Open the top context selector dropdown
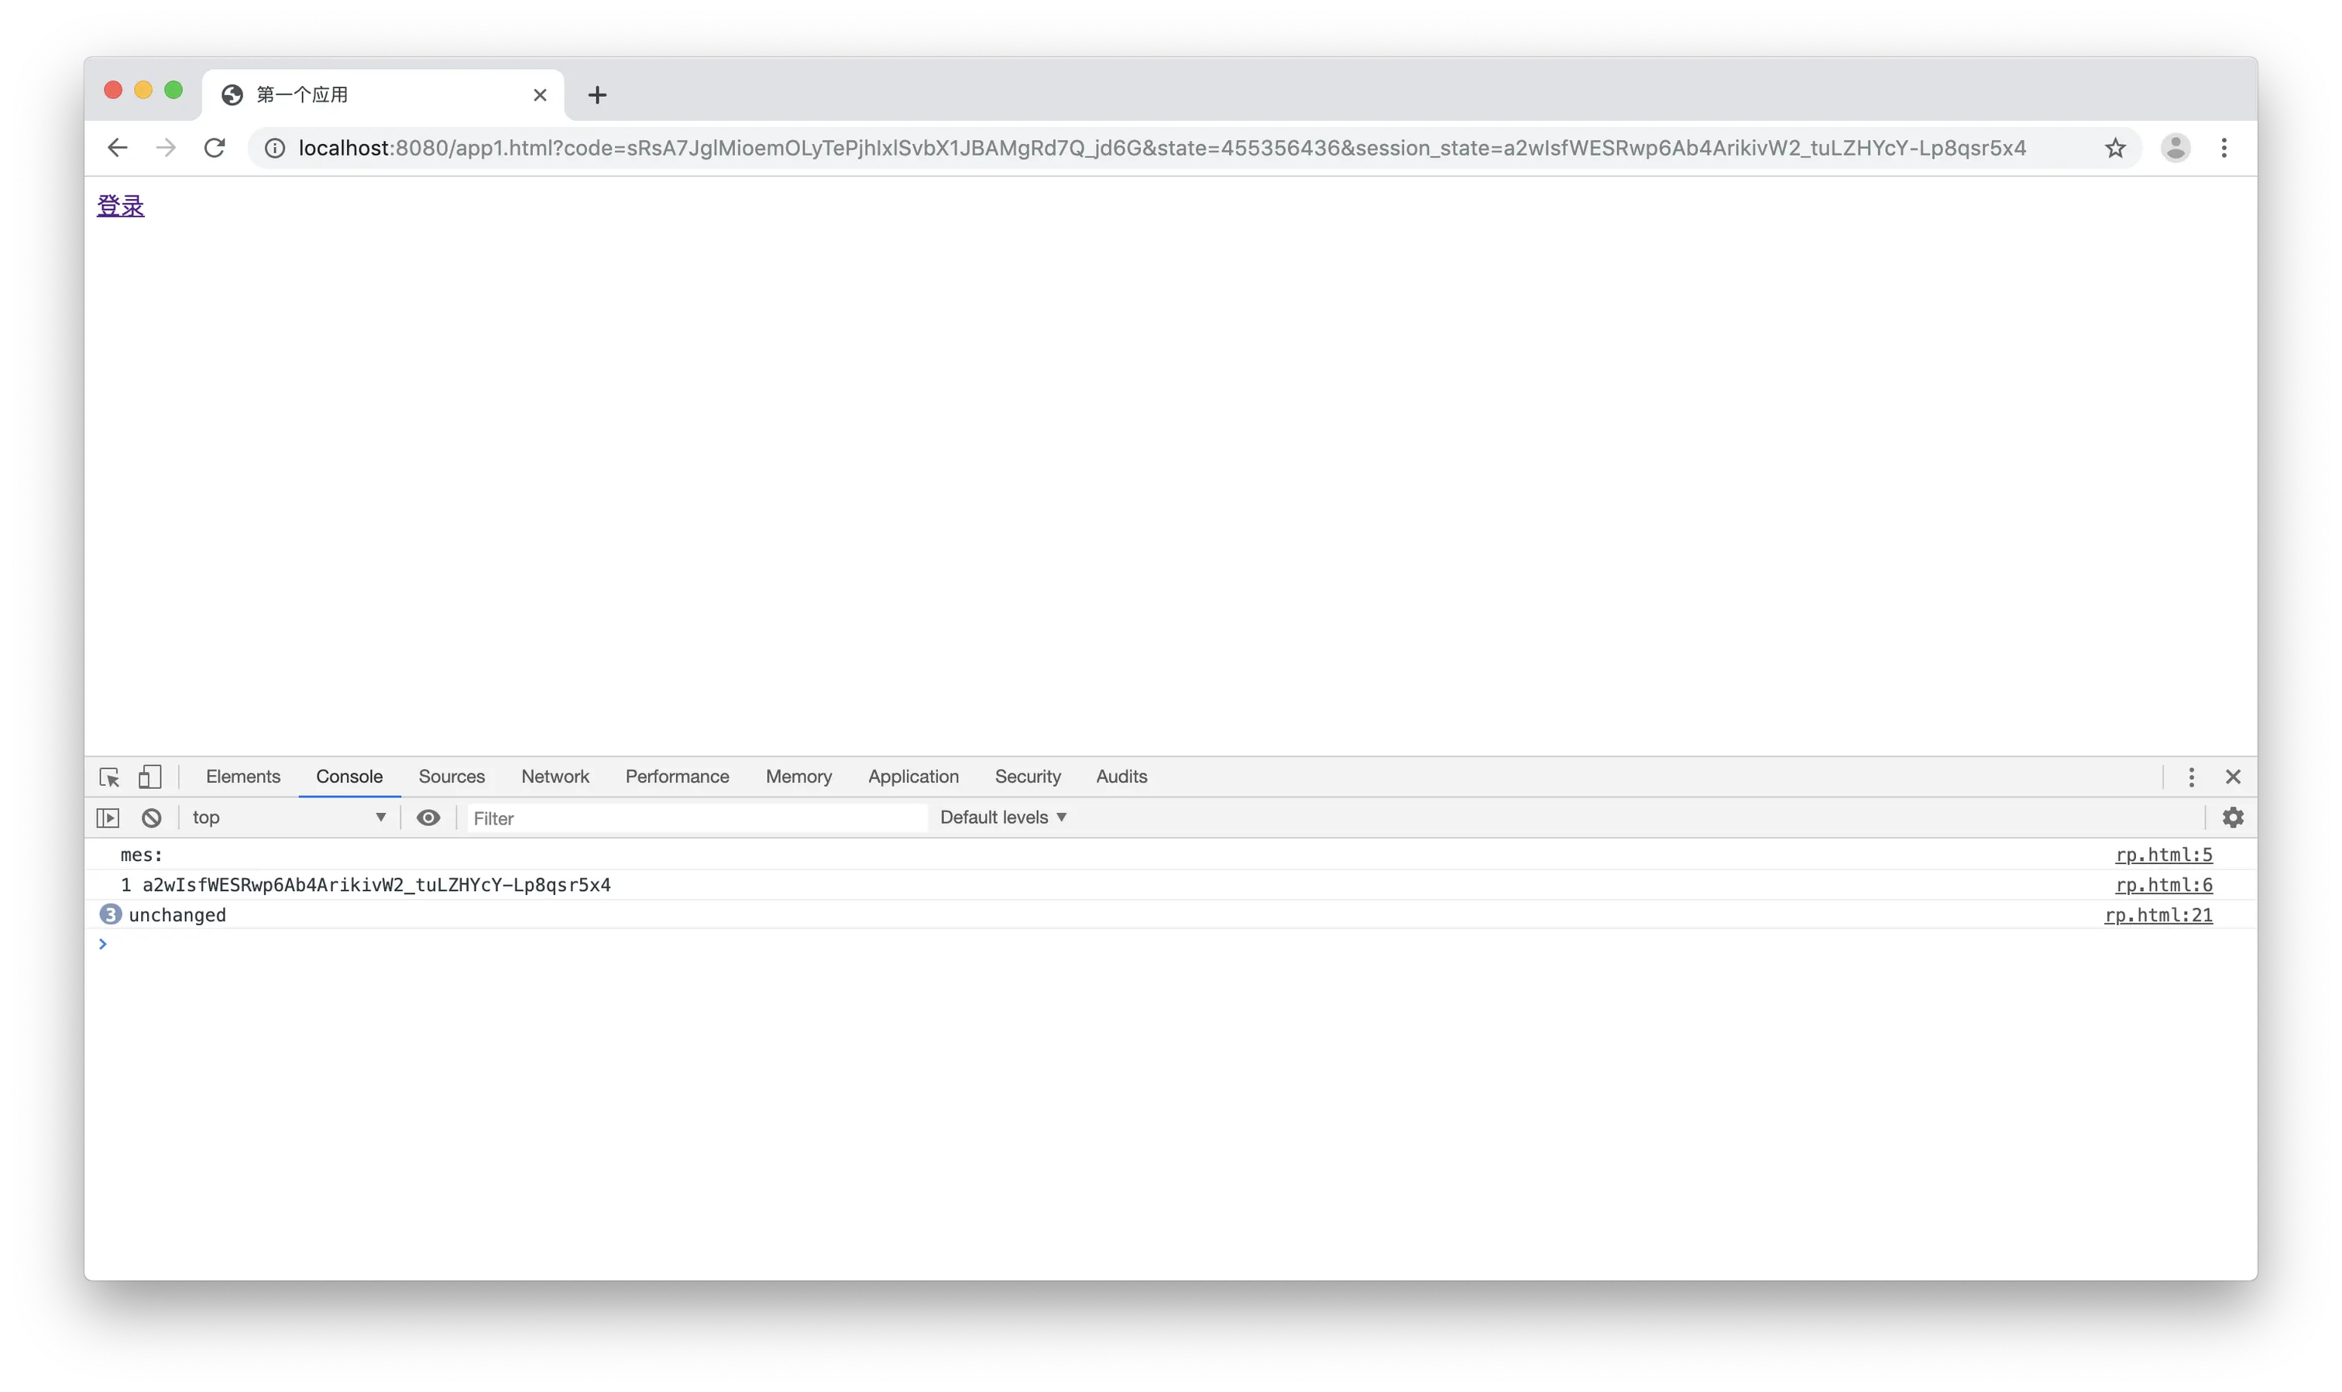 point(288,818)
